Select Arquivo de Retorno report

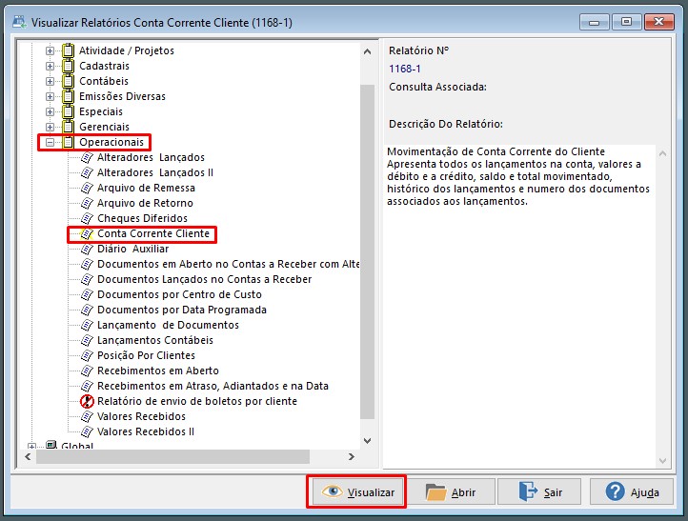[145, 203]
